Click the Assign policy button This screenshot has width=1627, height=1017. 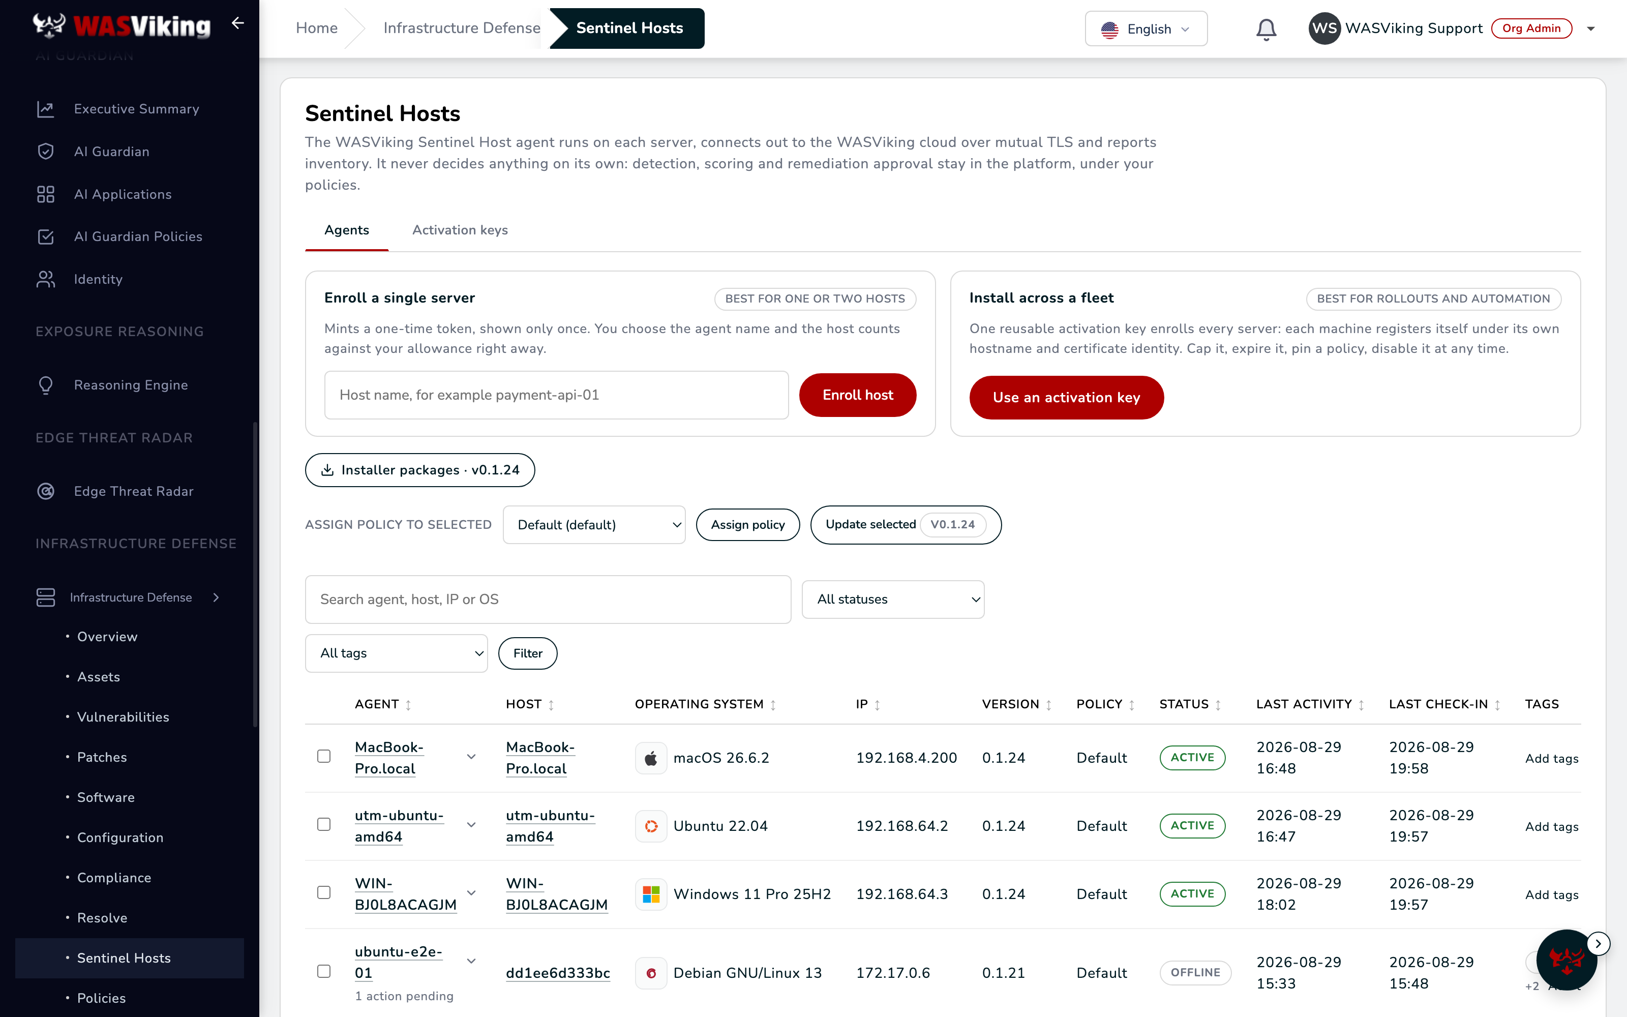(x=747, y=525)
